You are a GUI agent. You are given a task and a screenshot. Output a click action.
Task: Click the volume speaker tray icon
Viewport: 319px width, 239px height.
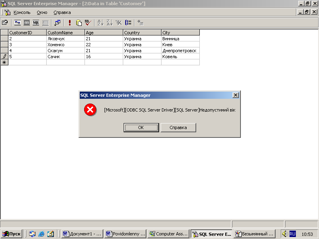[285, 234]
